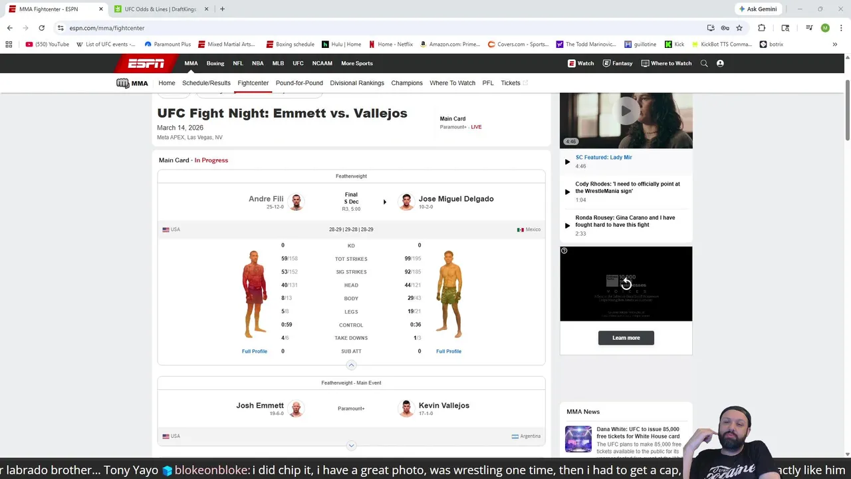Select the UFC nav item
This screenshot has height=479, width=851.
(298, 63)
